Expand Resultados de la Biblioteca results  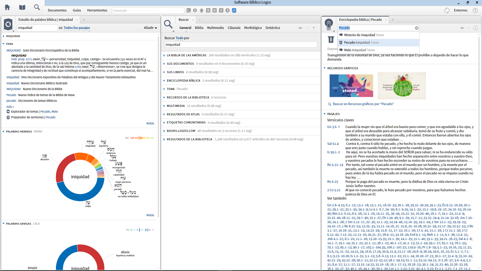[164, 139]
